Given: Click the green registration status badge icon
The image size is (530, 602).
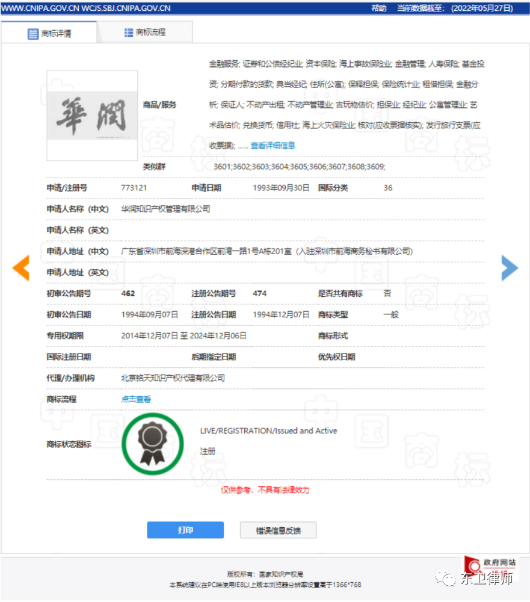Looking at the screenshot, I should click(x=153, y=444).
